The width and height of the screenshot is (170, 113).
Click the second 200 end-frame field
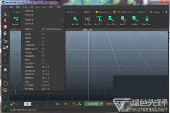pyautogui.click(x=66, y=104)
